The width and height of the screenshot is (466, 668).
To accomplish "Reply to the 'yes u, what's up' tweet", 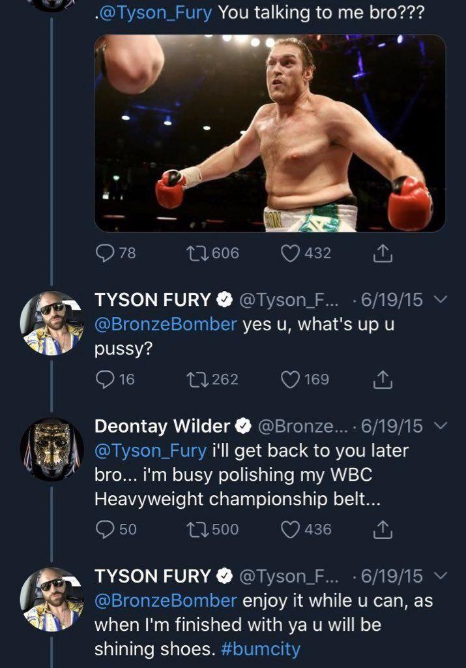I will coord(104,379).
